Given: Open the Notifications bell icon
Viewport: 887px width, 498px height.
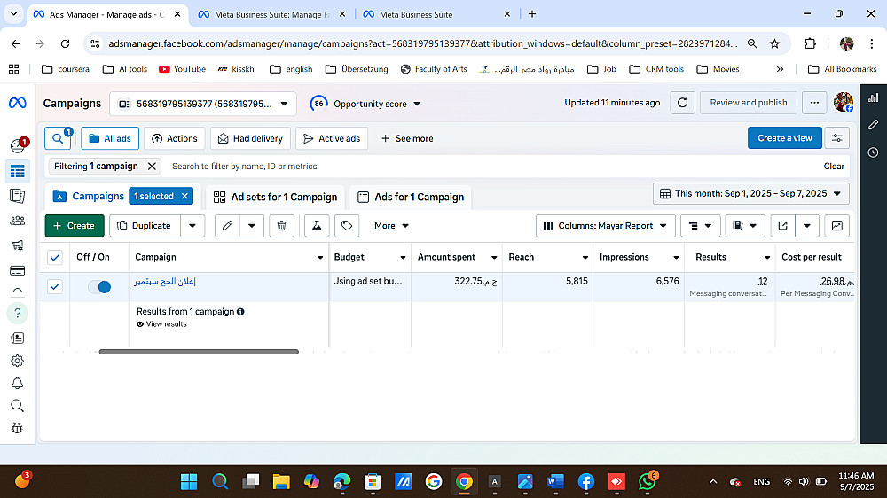Looking at the screenshot, I should (18, 384).
